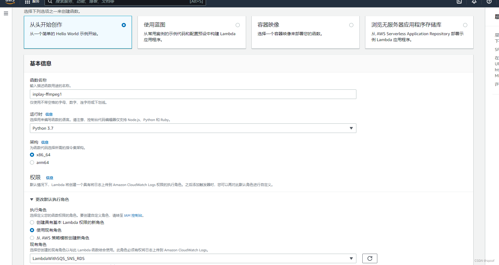499x265 pixels.
Task: Choose x86_64 architecture
Action: click(x=32, y=155)
